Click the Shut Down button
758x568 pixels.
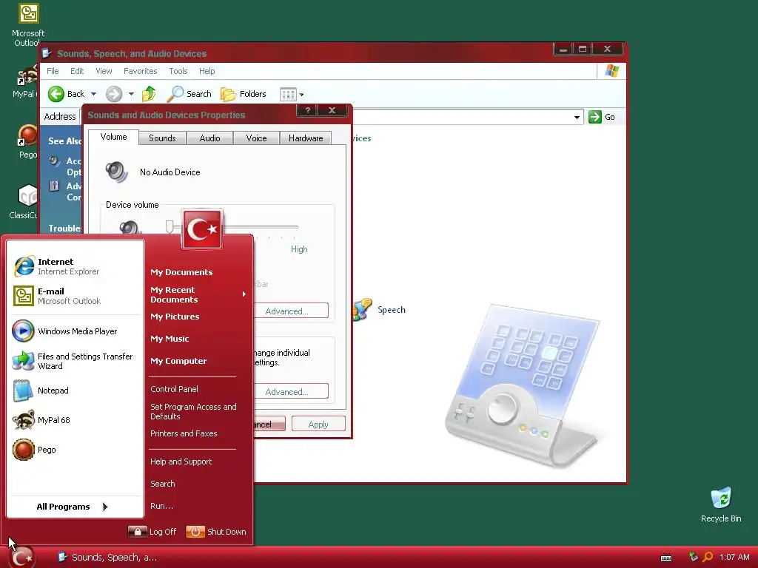216,532
